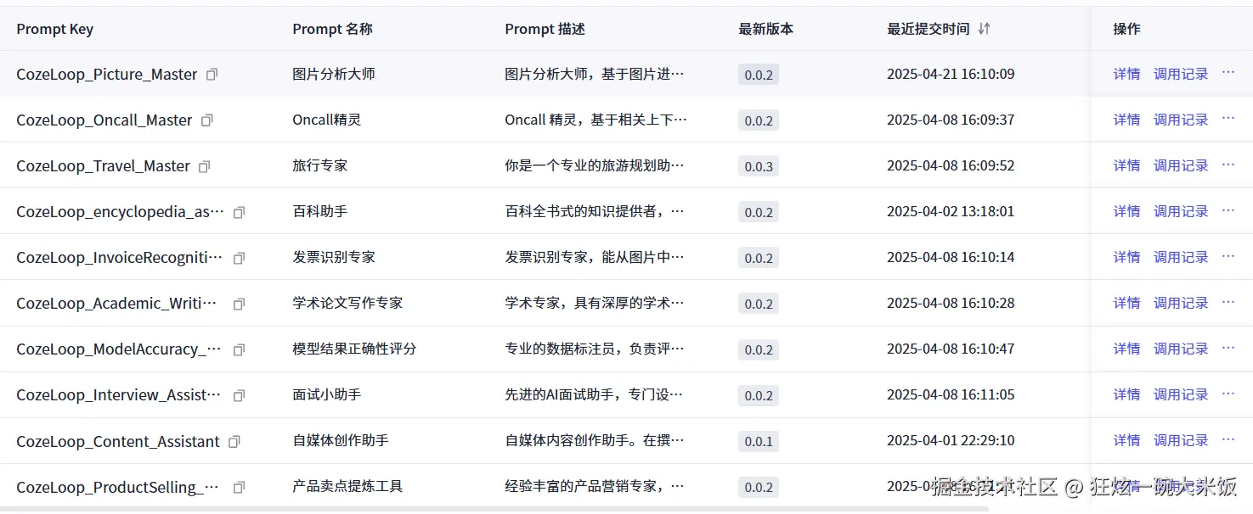Viewport: 1253px width, 514px height.
Task: Click the Prompt 描述 column header
Action: 545,29
